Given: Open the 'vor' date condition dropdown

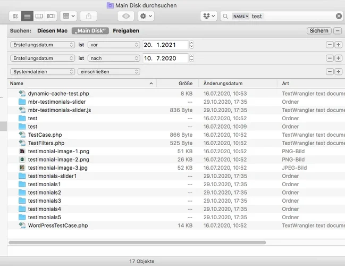Looking at the screenshot, I should click(113, 45).
